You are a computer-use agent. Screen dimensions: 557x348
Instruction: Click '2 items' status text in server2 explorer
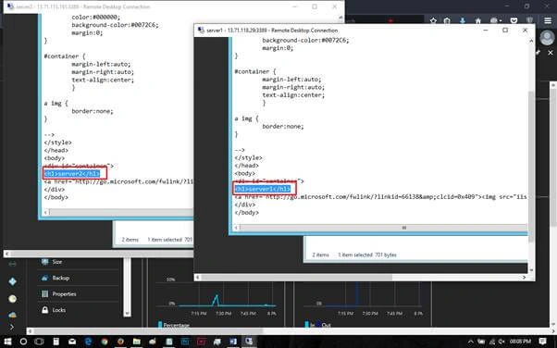130,240
